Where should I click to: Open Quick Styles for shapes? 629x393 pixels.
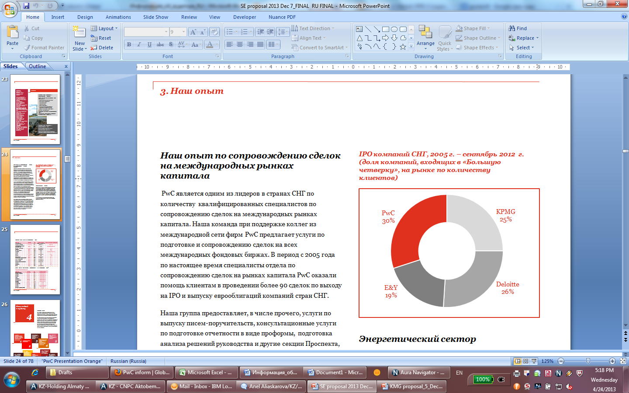click(x=445, y=38)
